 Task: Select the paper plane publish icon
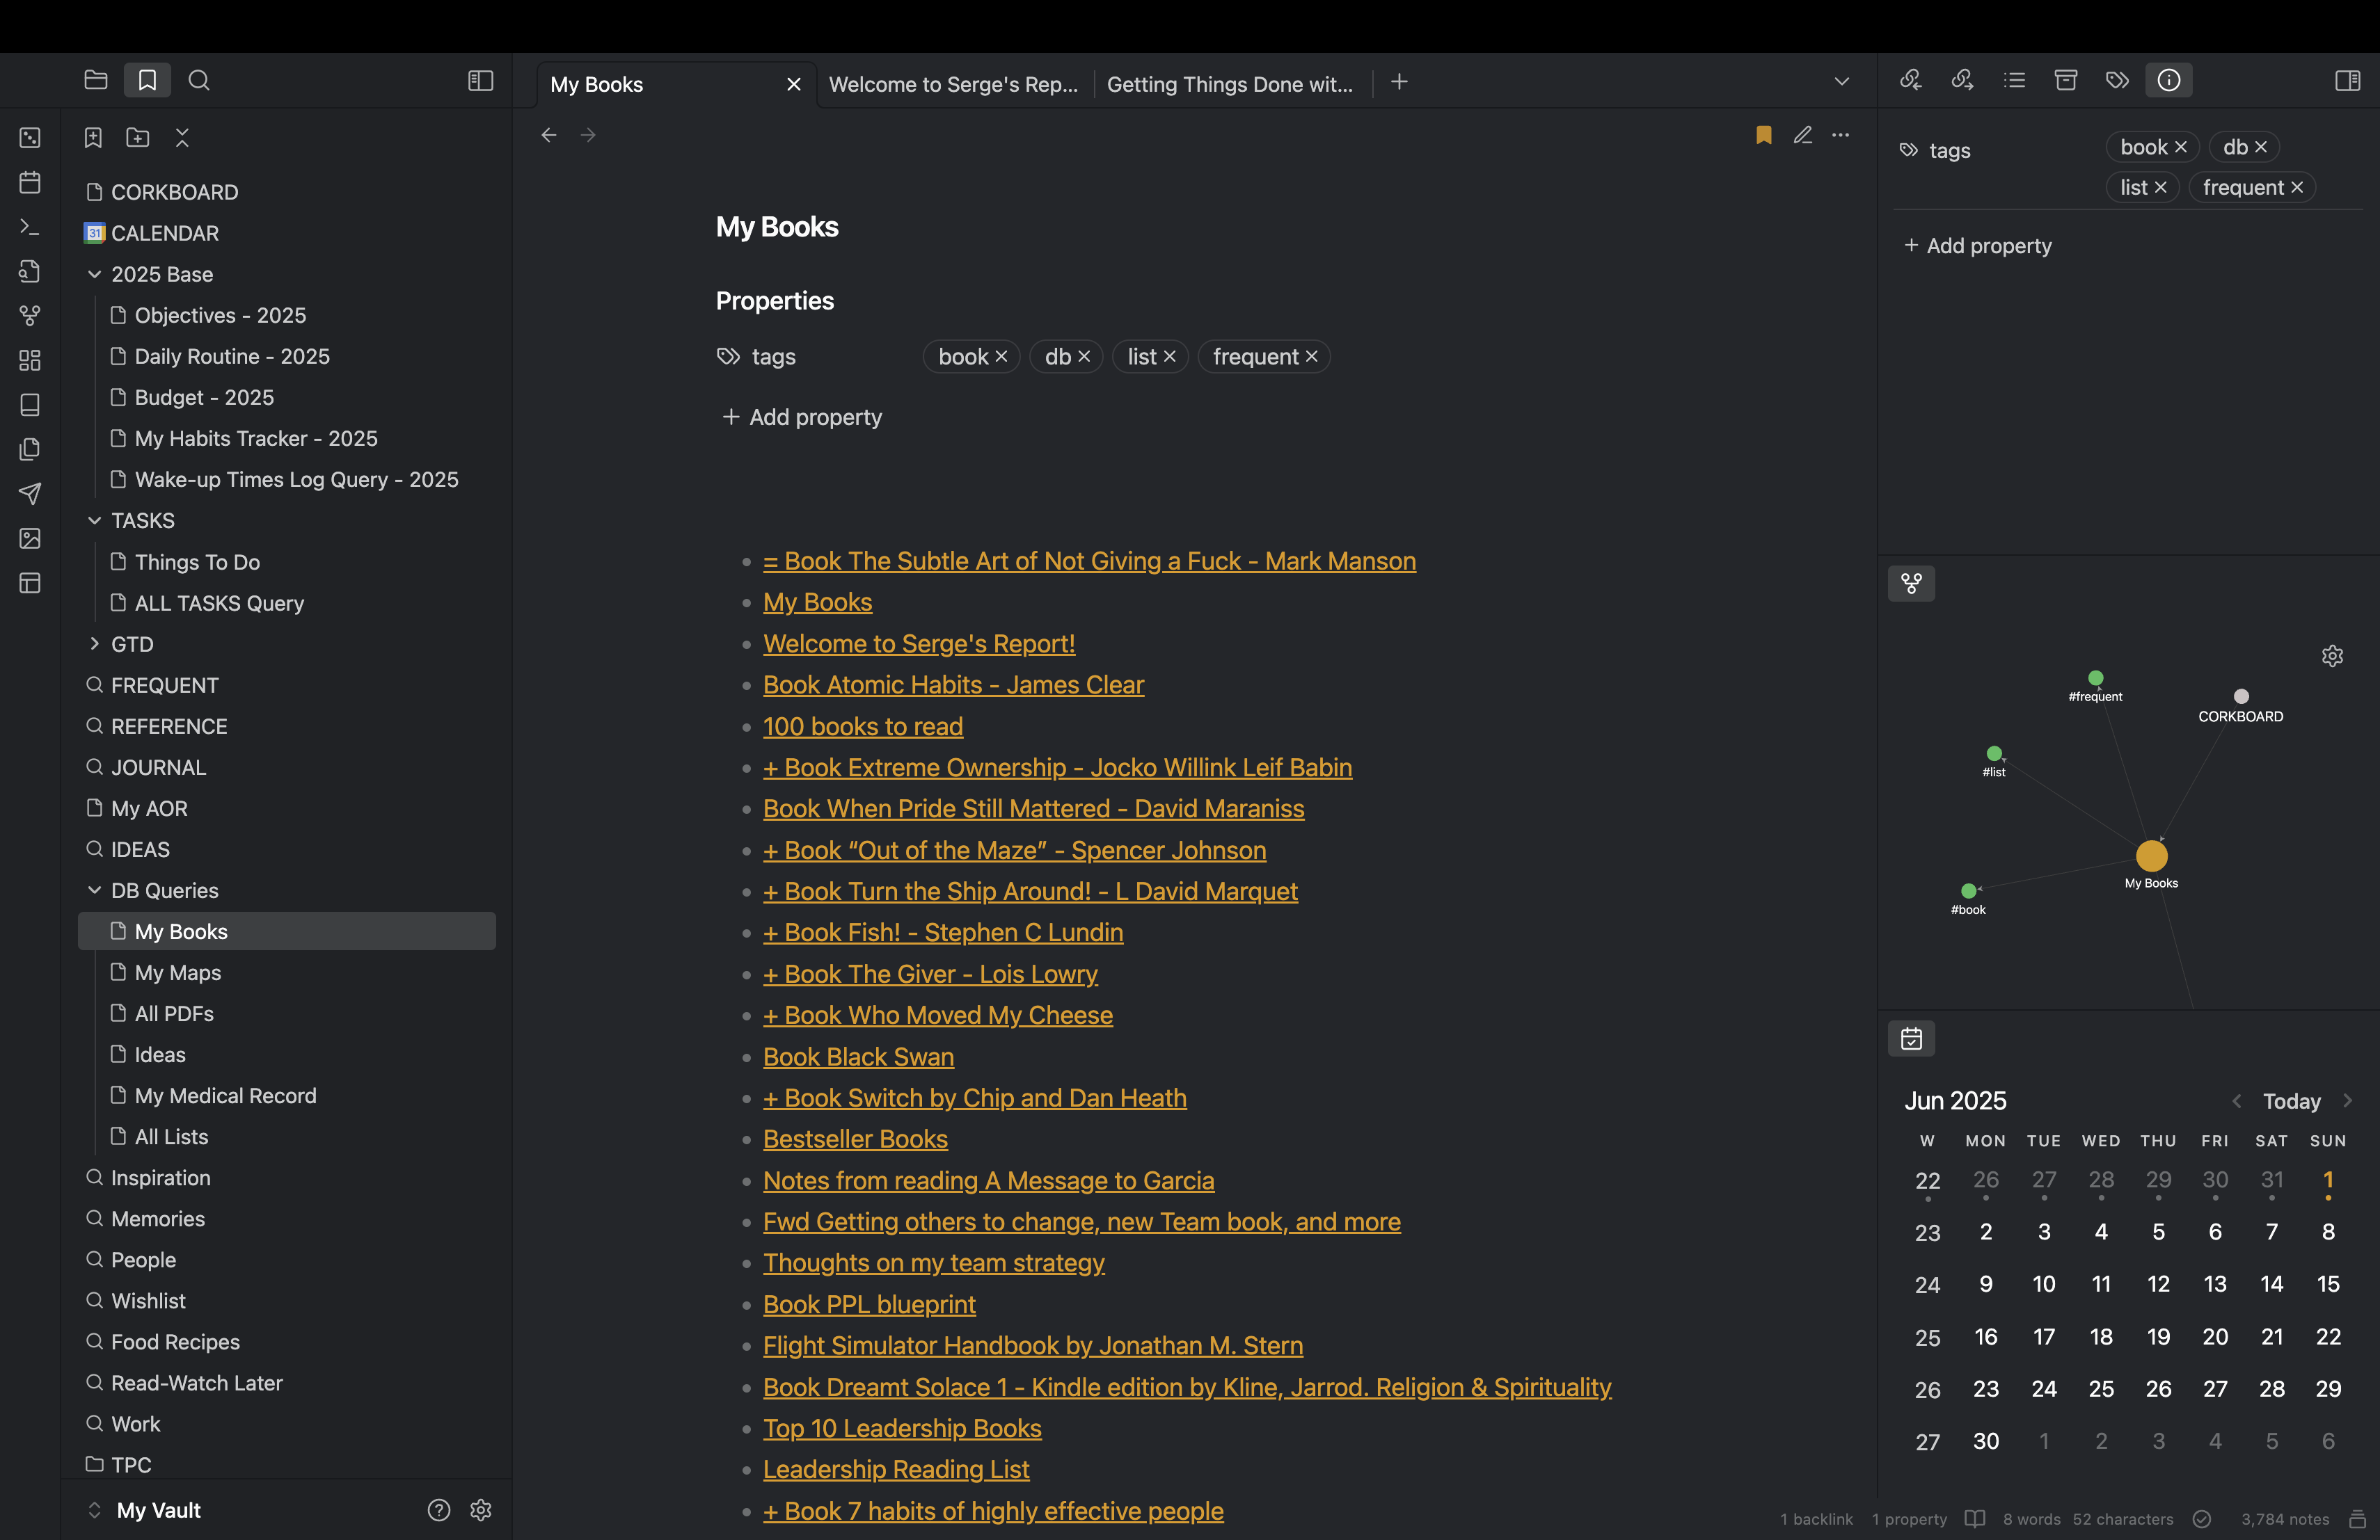coord(30,494)
